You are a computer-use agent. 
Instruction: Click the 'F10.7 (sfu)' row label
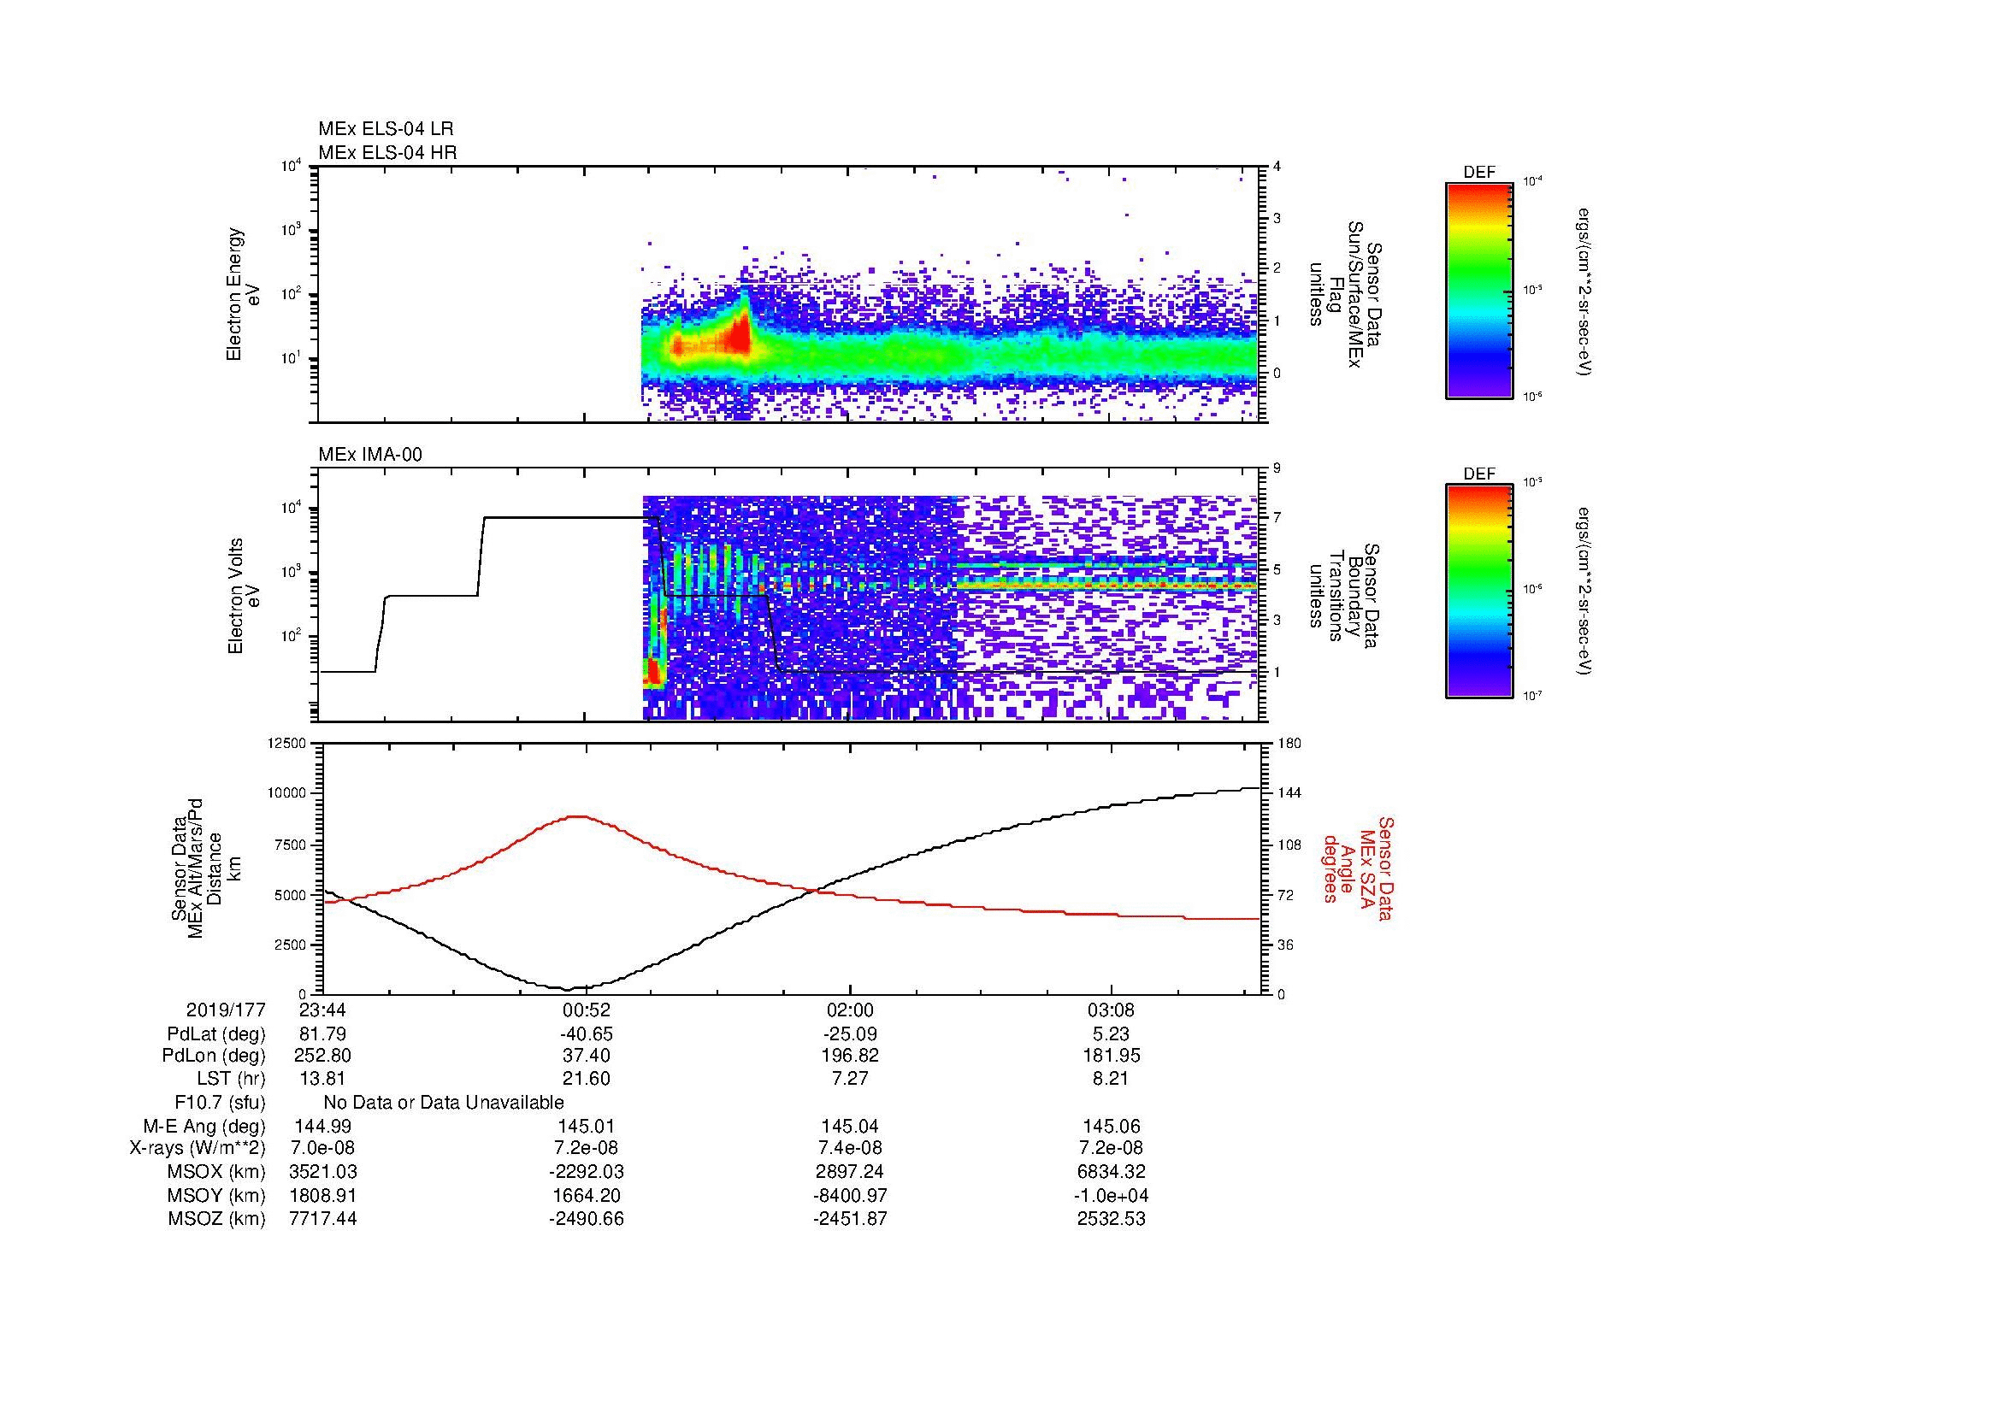[x=220, y=1103]
